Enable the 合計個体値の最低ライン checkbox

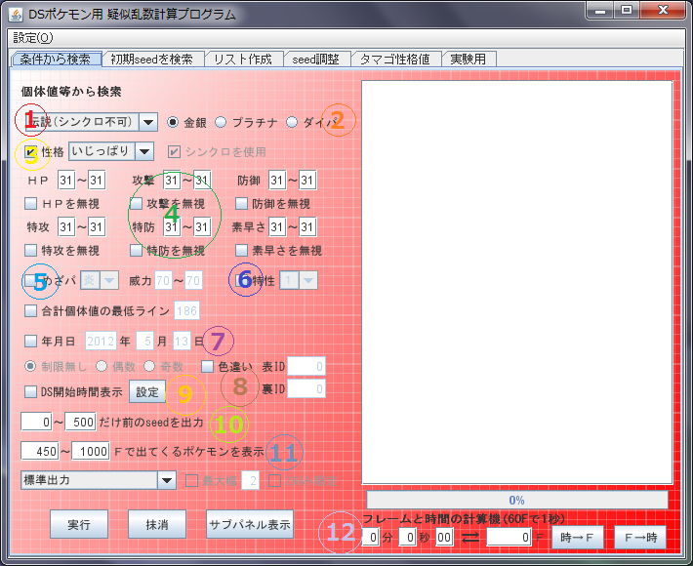(30, 310)
